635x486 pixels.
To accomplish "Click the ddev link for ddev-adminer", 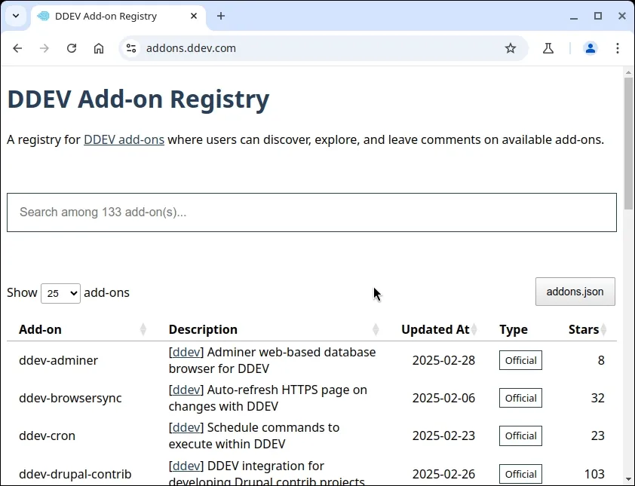I will tap(186, 352).
